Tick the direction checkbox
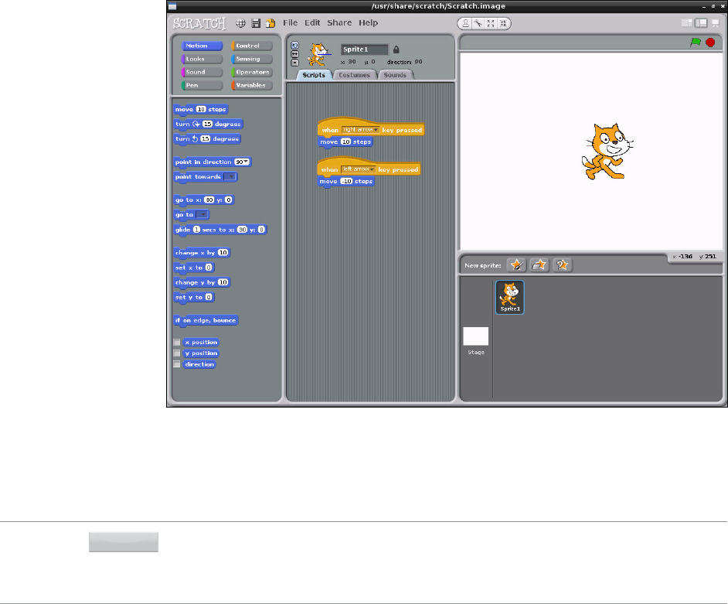The height and width of the screenshot is (604, 728). 177,364
